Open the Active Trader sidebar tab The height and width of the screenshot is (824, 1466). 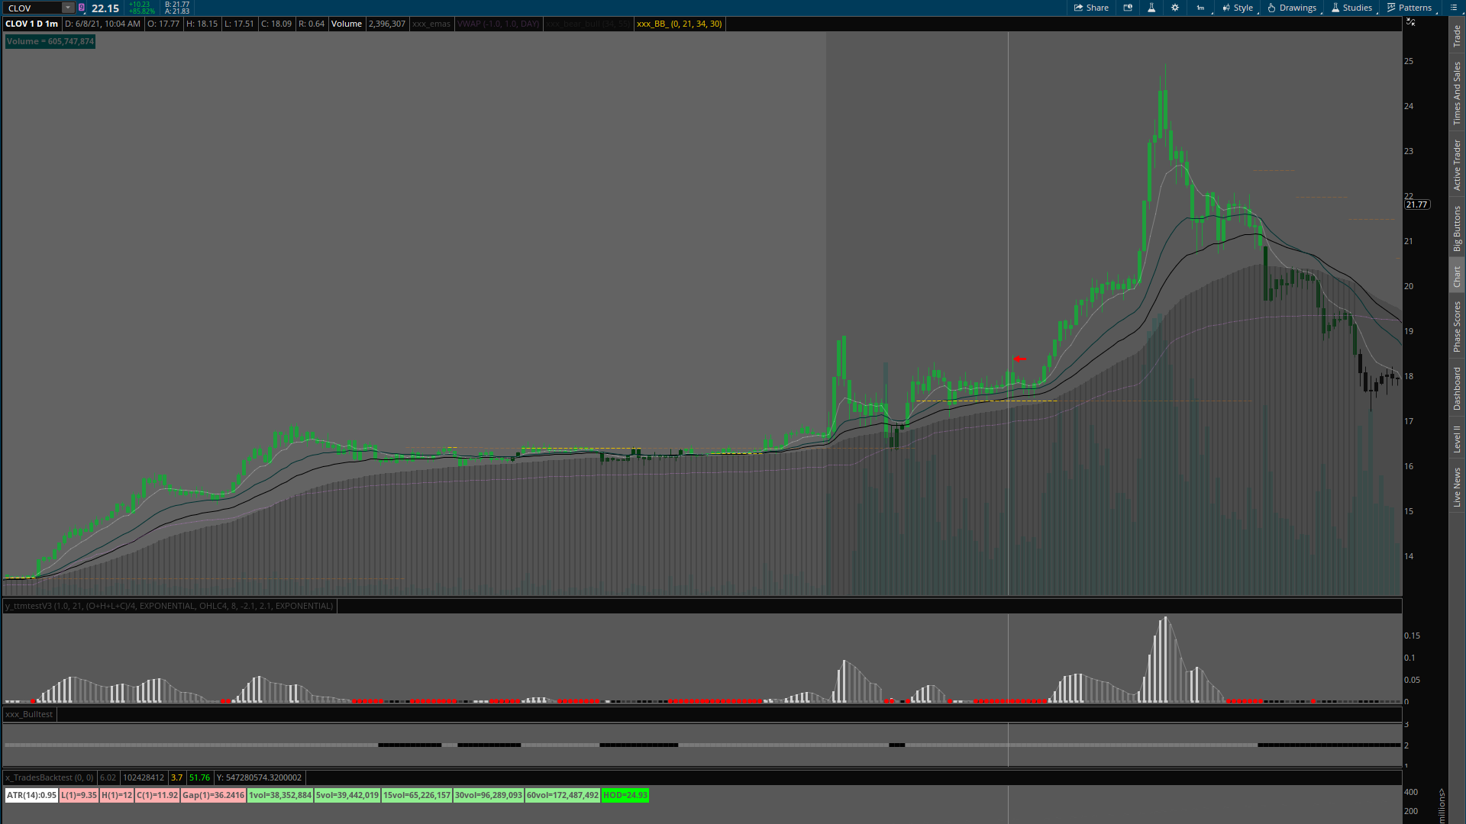1457,165
